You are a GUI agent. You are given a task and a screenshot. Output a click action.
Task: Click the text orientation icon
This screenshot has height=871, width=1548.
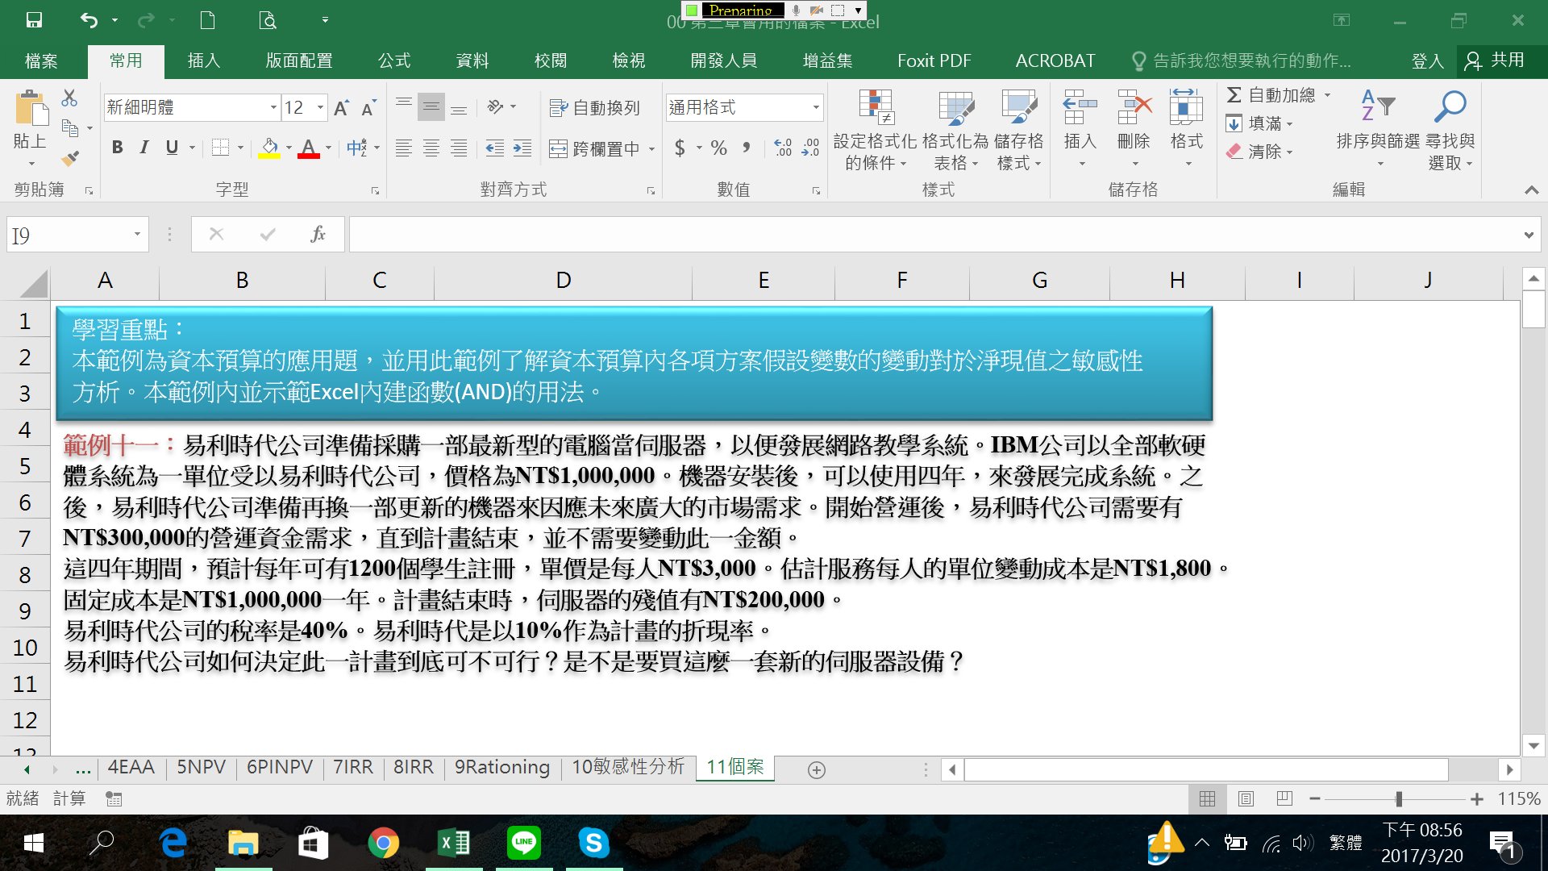pos(496,106)
